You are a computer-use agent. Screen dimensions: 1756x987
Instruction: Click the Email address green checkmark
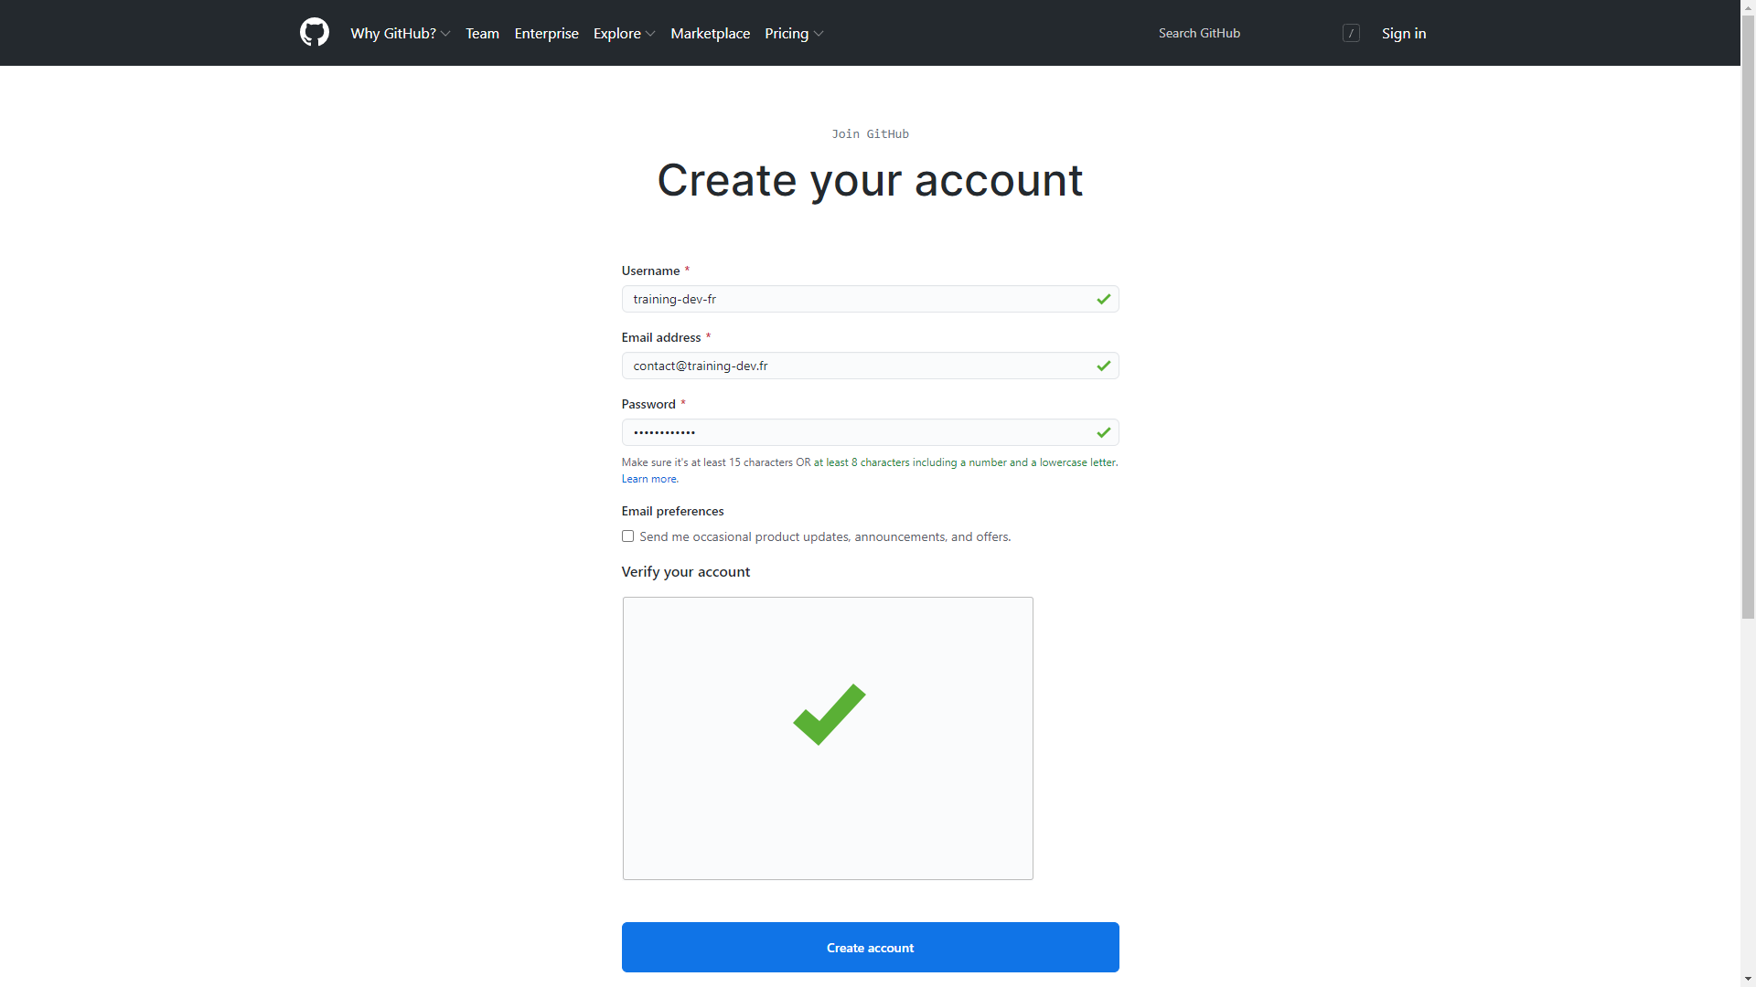point(1104,366)
